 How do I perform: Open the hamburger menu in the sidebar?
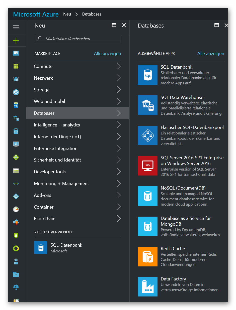(x=16, y=27)
